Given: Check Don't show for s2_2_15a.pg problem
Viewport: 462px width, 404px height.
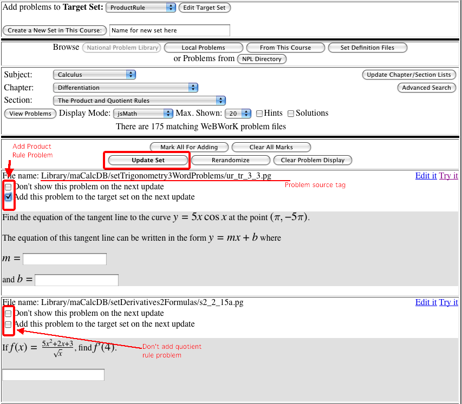Looking at the screenshot, I should 8,313.
